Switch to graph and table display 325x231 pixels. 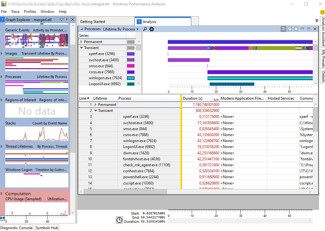pyautogui.click(x=284, y=29)
